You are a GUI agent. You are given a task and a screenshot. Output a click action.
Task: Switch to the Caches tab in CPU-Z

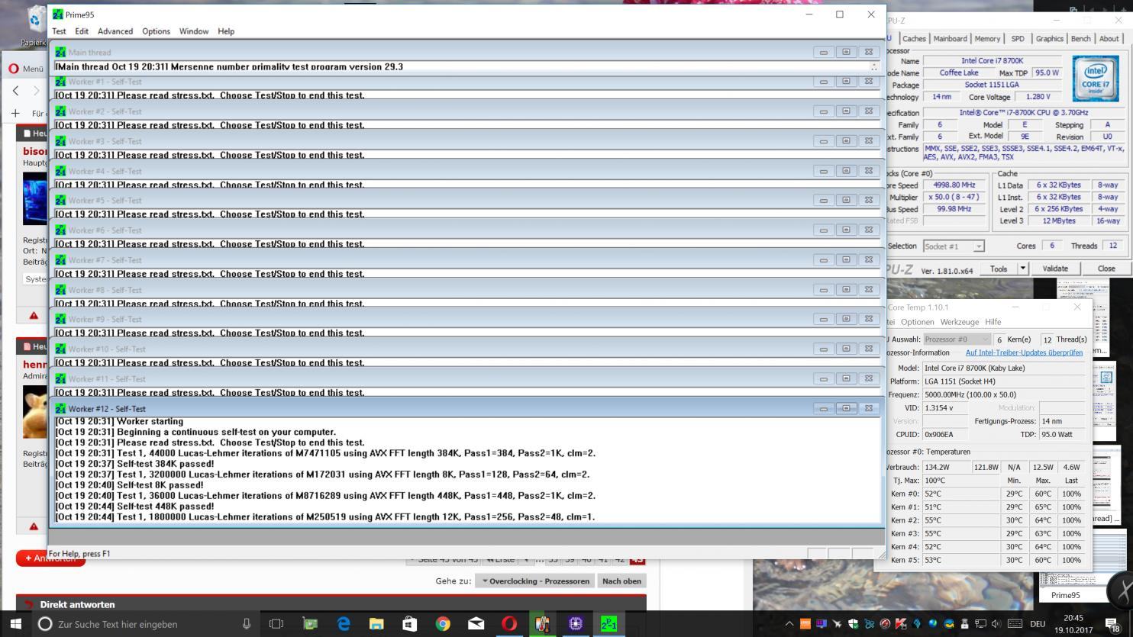pyautogui.click(x=914, y=39)
